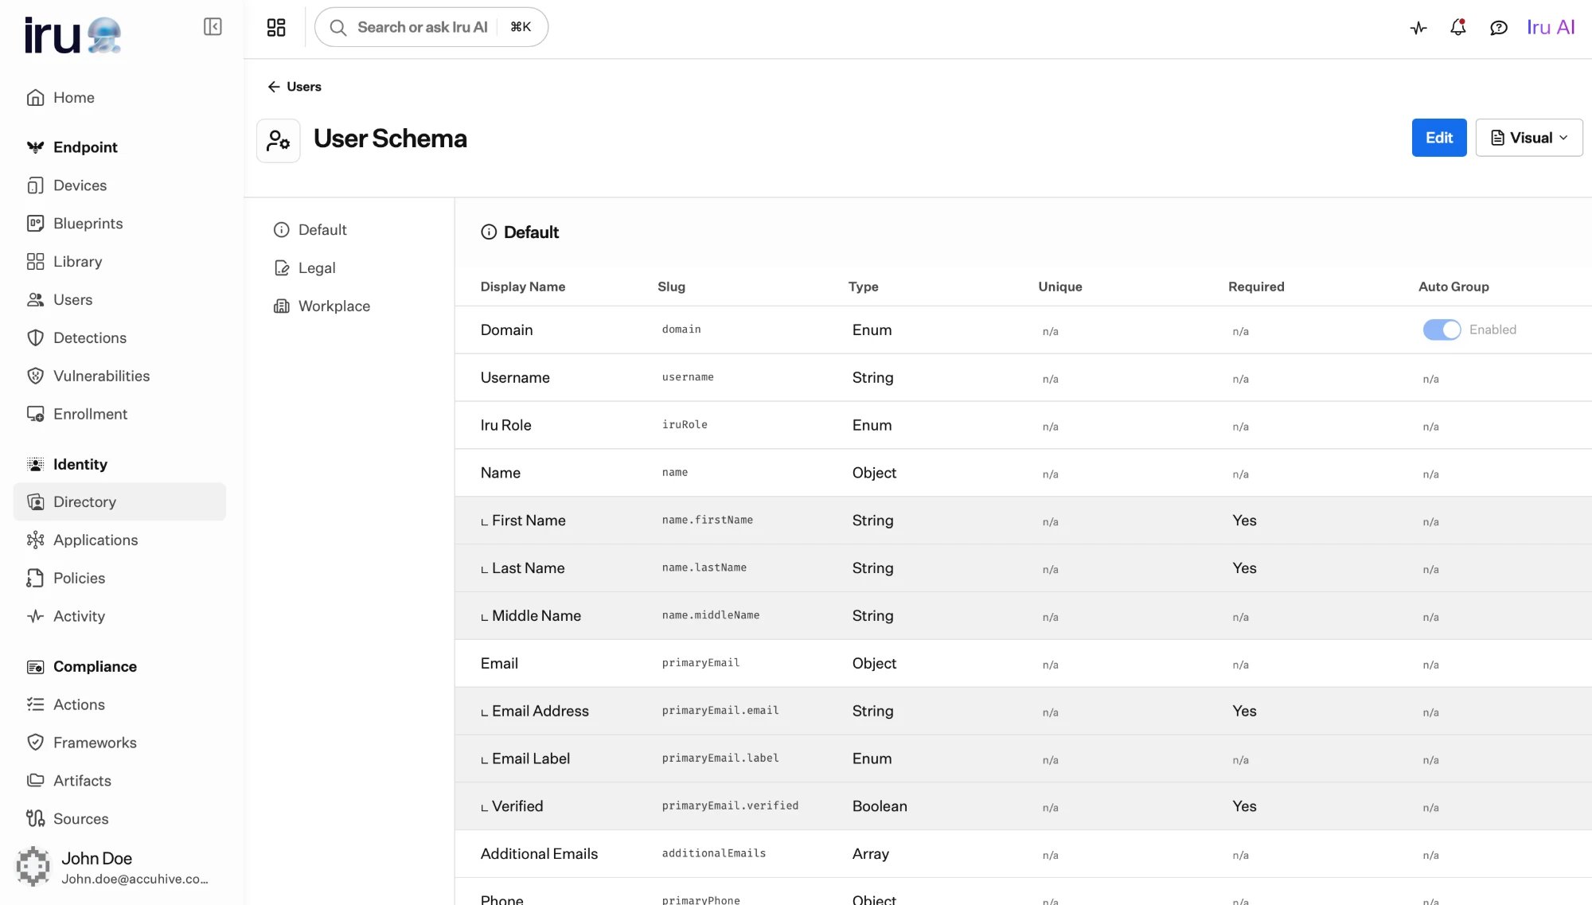1592x905 pixels.
Task: Open the Visual view dropdown
Action: click(1528, 138)
